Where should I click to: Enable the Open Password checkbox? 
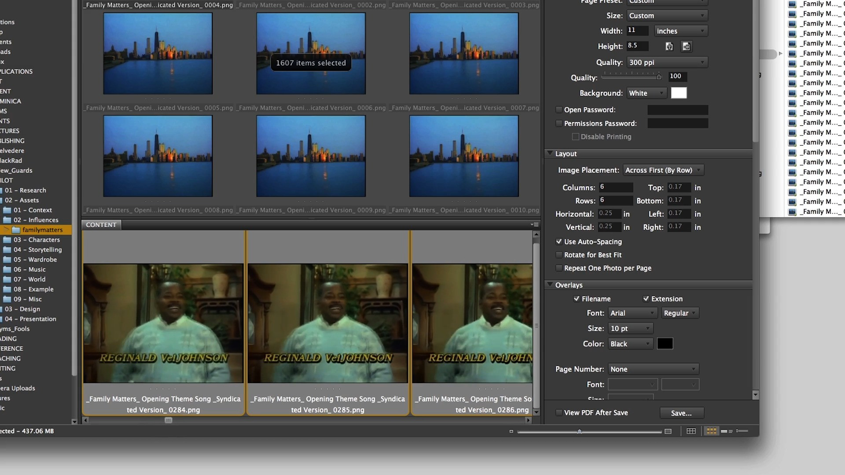pos(559,110)
